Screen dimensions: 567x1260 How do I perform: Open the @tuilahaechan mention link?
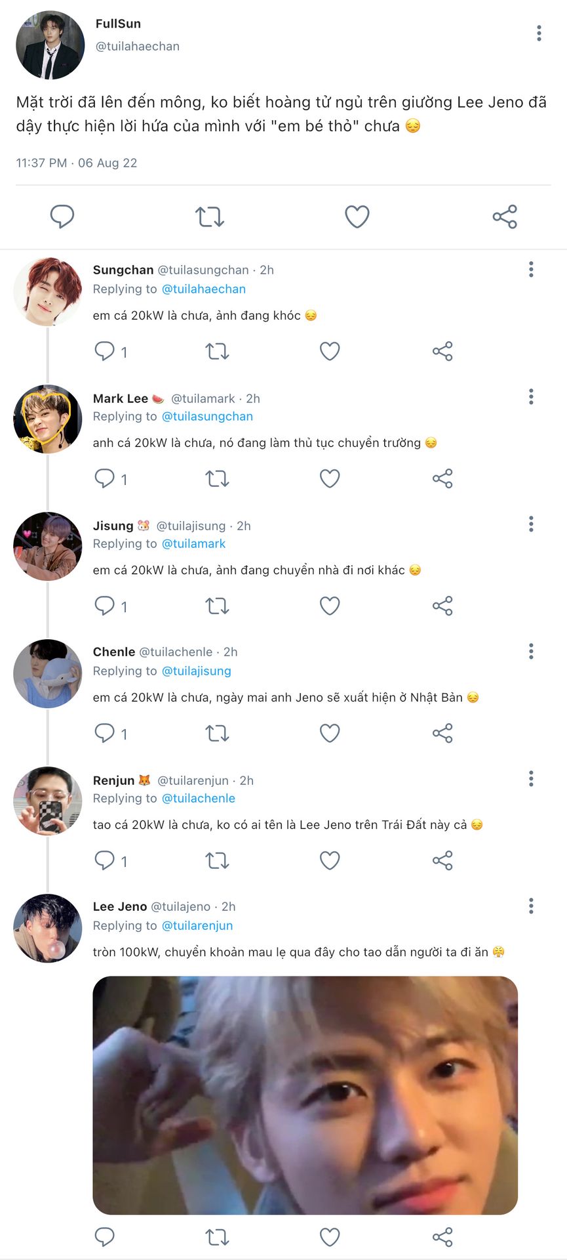203,289
